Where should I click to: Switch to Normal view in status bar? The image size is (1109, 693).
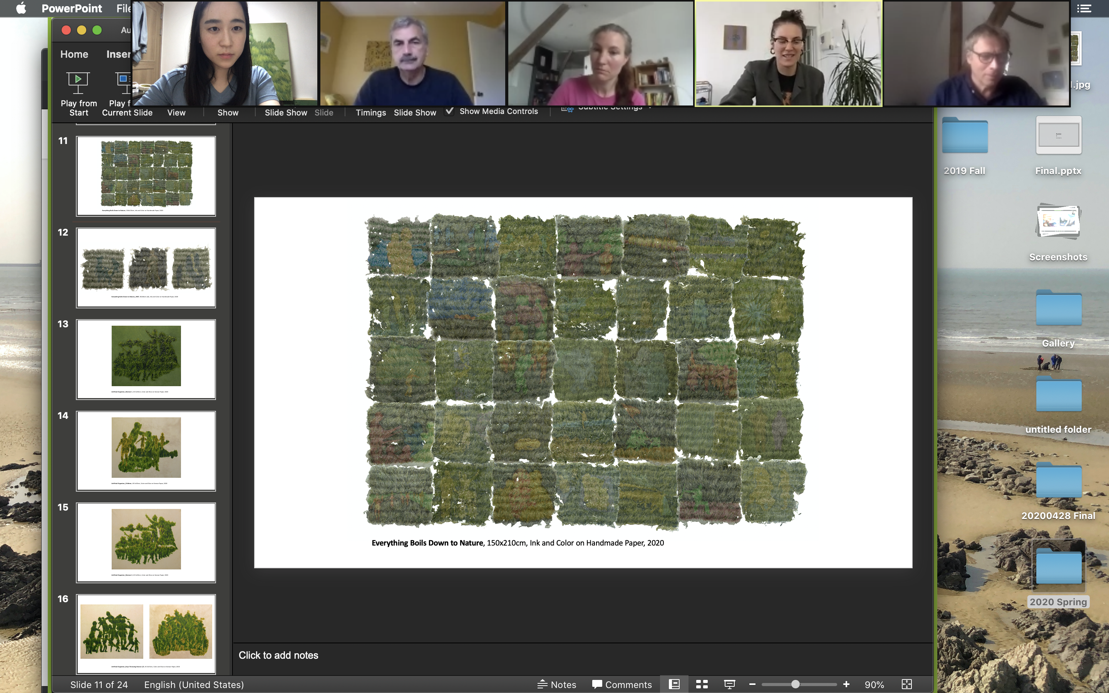pyautogui.click(x=674, y=684)
